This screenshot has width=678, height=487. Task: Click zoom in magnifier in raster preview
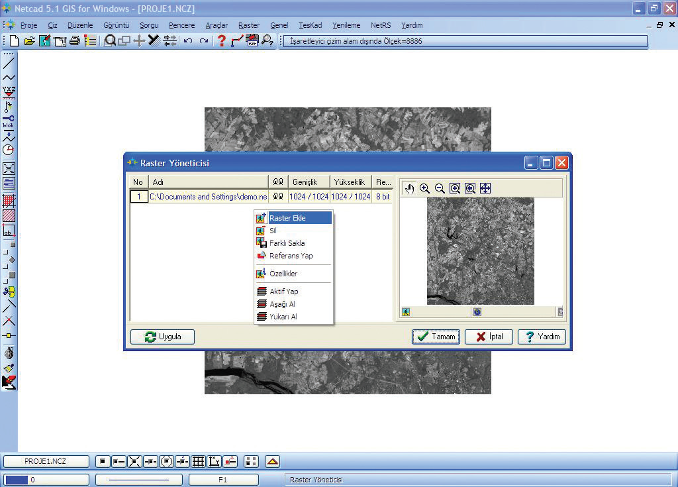pos(424,189)
